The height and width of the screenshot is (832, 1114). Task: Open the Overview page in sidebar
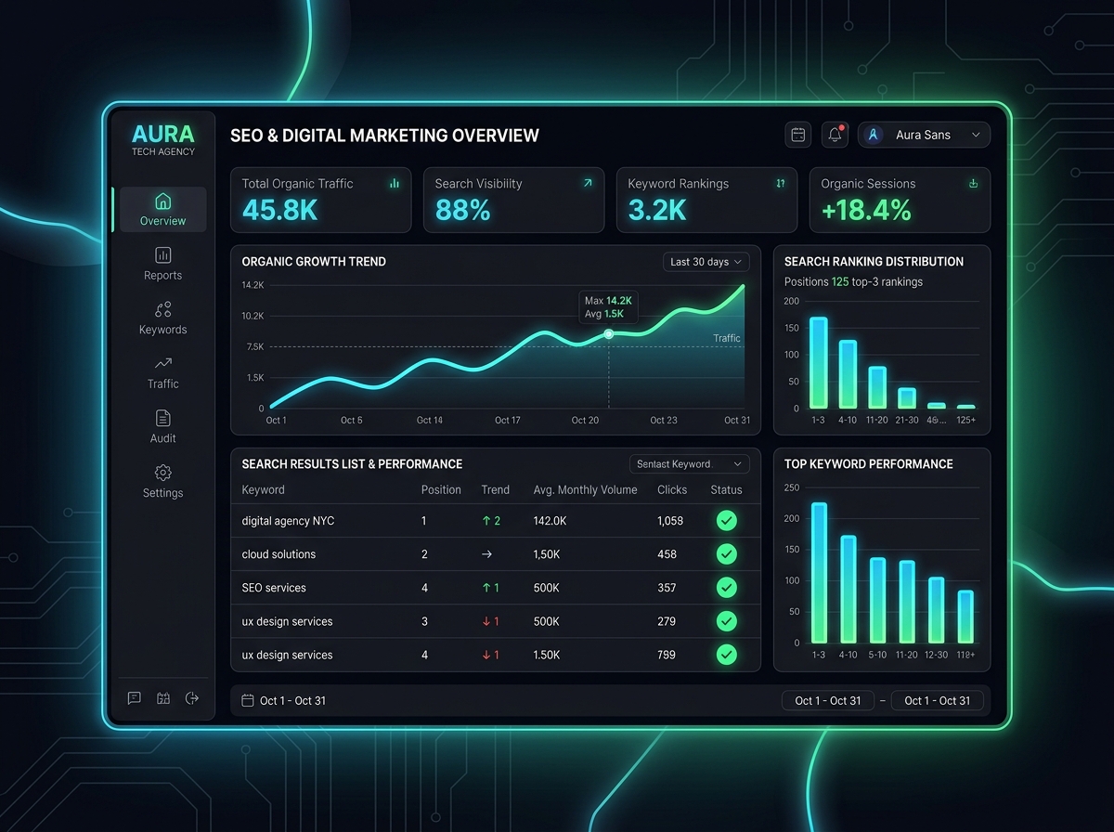162,210
